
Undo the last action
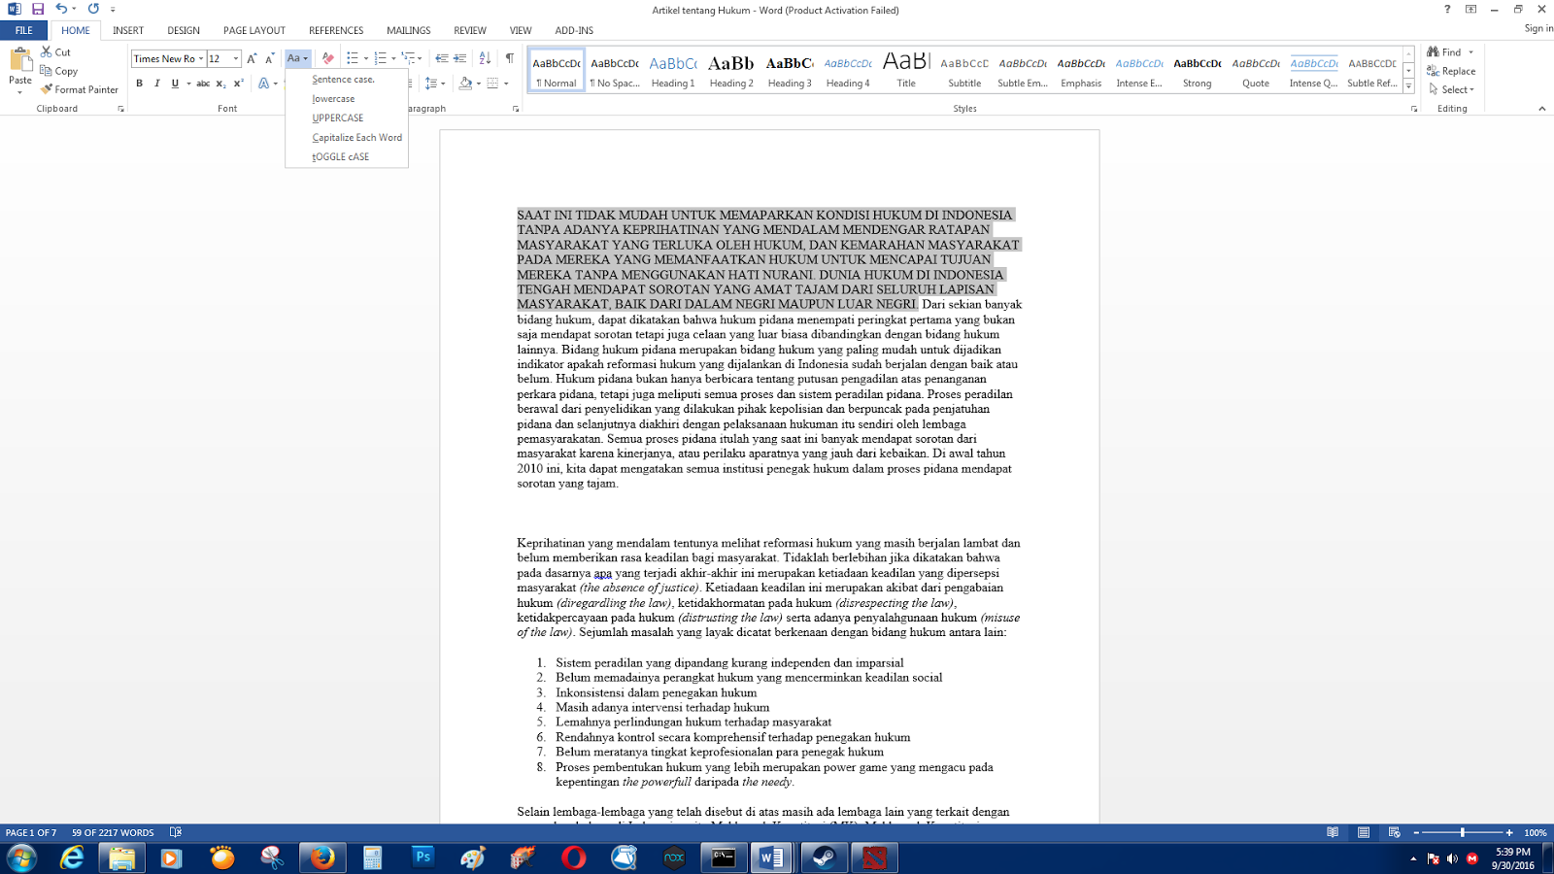[x=61, y=9]
